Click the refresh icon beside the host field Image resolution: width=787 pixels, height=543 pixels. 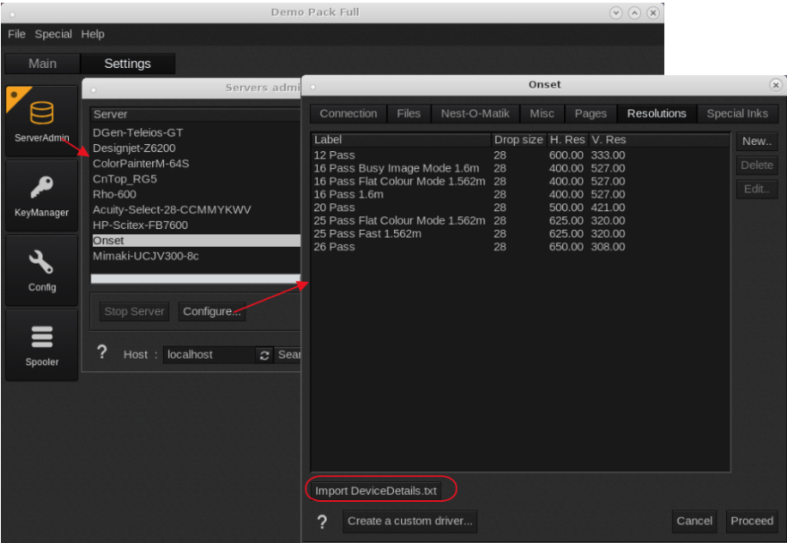coord(264,355)
